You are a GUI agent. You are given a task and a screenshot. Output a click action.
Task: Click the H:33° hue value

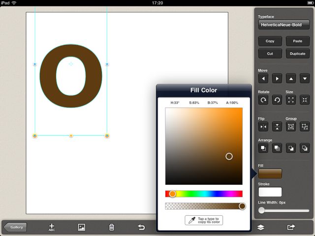(175, 103)
